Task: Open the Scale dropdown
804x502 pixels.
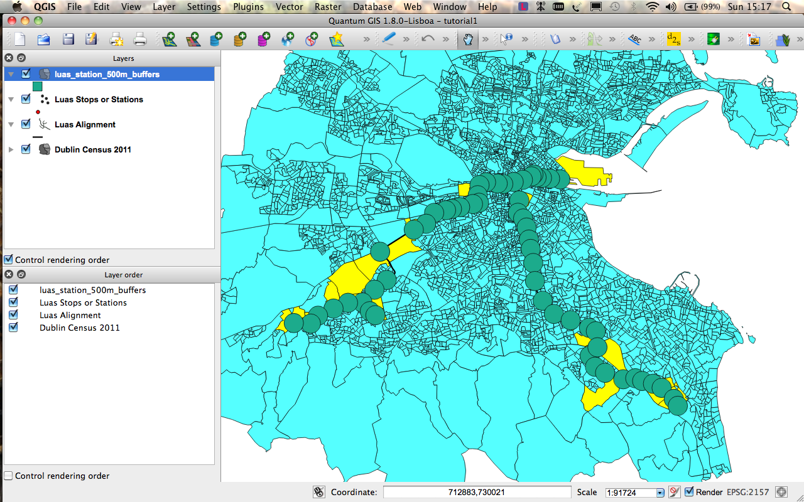Action: point(660,493)
